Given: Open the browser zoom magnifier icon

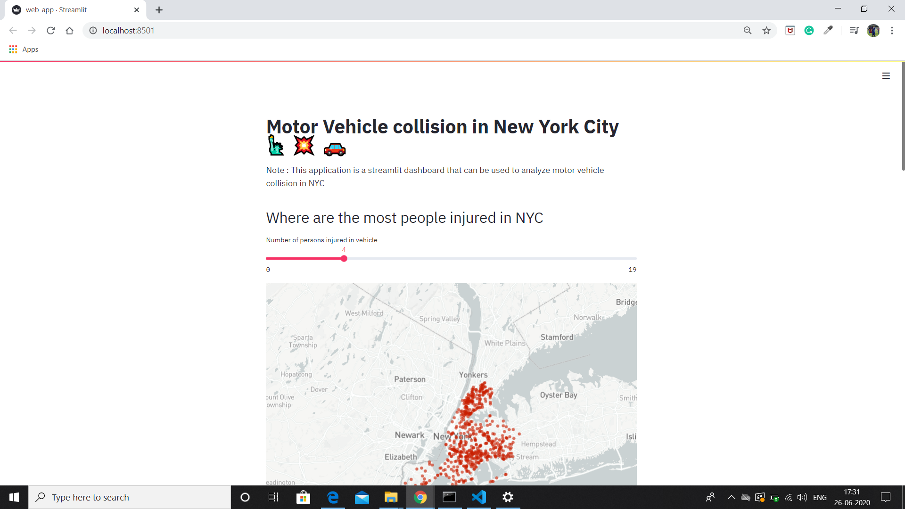Looking at the screenshot, I should (748, 31).
